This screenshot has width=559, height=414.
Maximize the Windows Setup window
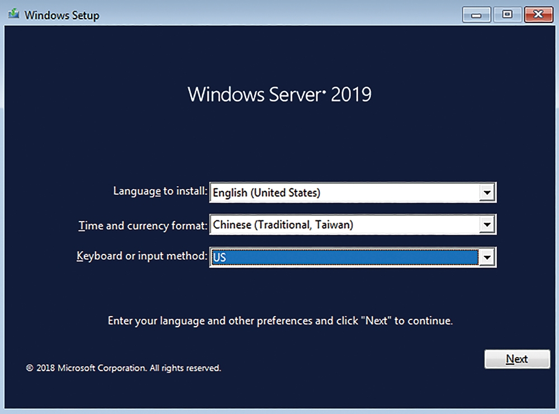click(508, 15)
